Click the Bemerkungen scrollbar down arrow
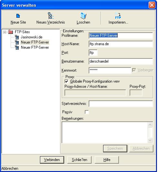The height and width of the screenshot is (172, 165). 150,140
